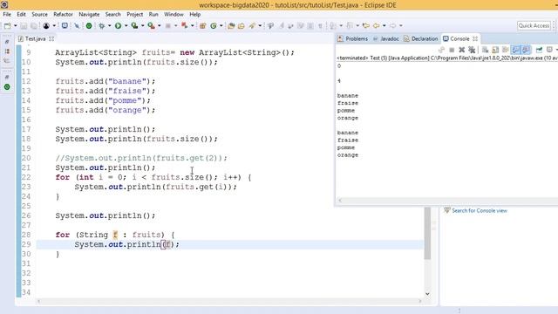The image size is (558, 314).
Task: Close the Test.java editor tab
Action: (x=51, y=38)
